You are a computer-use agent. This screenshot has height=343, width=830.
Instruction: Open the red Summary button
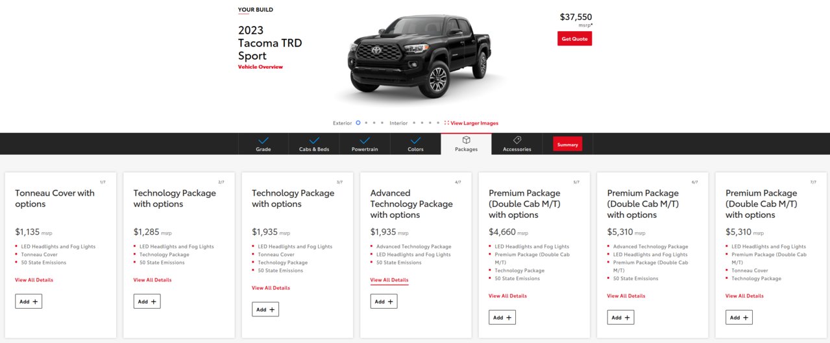click(x=567, y=144)
